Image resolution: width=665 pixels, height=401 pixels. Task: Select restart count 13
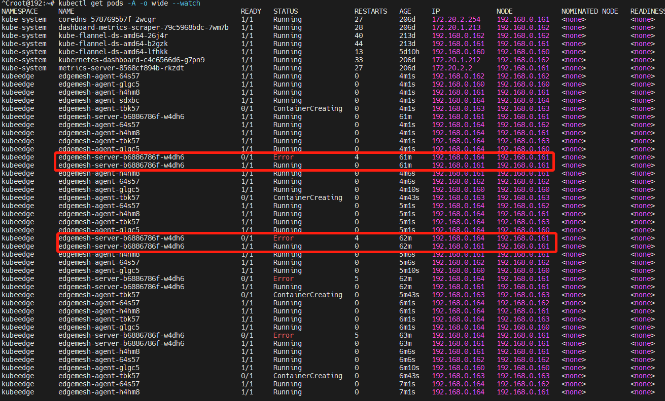(359, 52)
